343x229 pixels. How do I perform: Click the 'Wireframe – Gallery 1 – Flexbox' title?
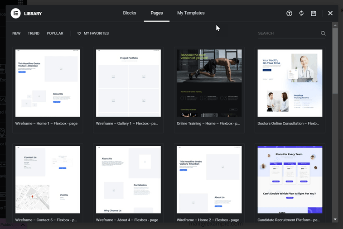pyautogui.click(x=127, y=124)
